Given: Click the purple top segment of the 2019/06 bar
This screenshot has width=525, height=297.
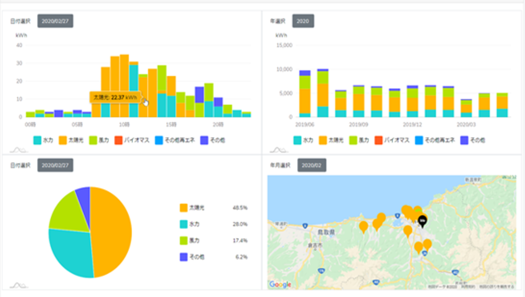Looking at the screenshot, I should 305,73.
